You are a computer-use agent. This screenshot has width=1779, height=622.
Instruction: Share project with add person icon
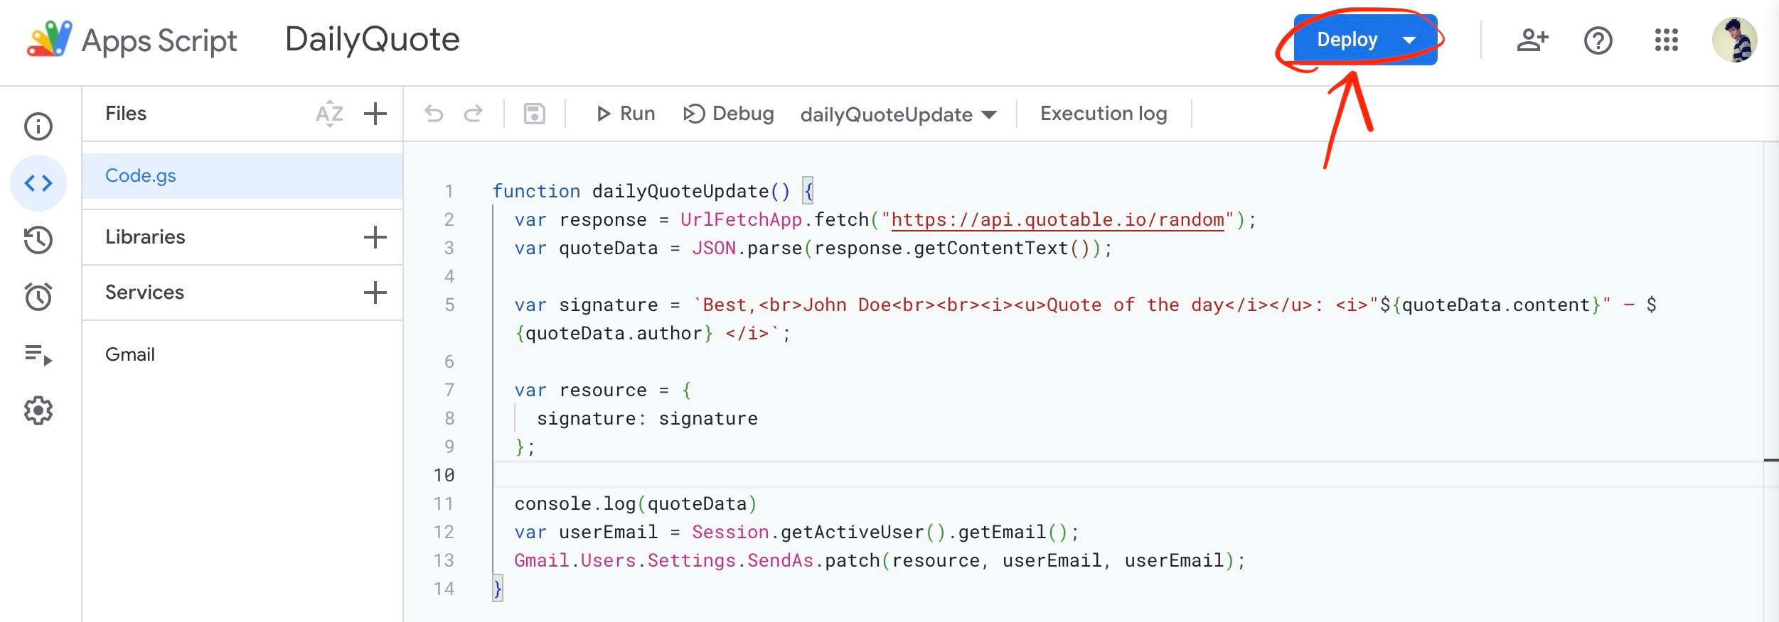(1532, 40)
